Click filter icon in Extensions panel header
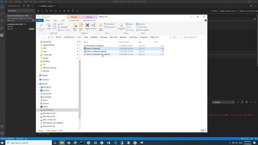Screen dimensions: 258x145 [x=24, y=6]
